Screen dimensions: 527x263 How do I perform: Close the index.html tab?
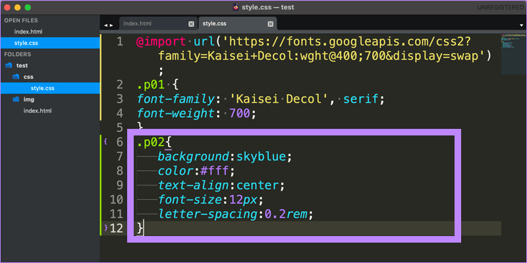pyautogui.click(x=191, y=24)
